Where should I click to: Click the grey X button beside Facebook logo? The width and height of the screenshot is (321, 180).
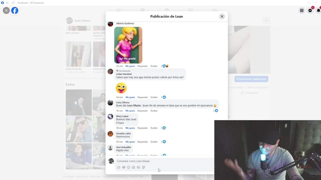click(x=6, y=10)
